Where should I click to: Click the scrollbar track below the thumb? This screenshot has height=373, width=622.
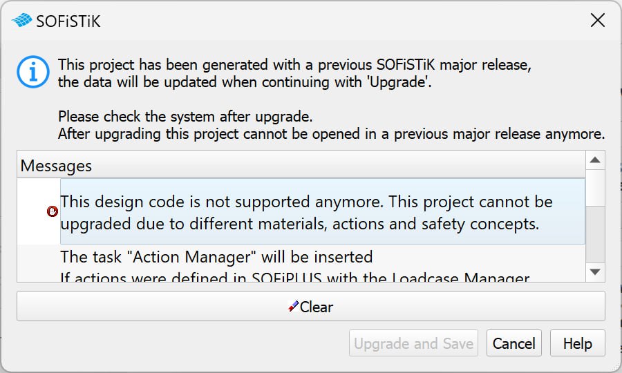point(595,234)
